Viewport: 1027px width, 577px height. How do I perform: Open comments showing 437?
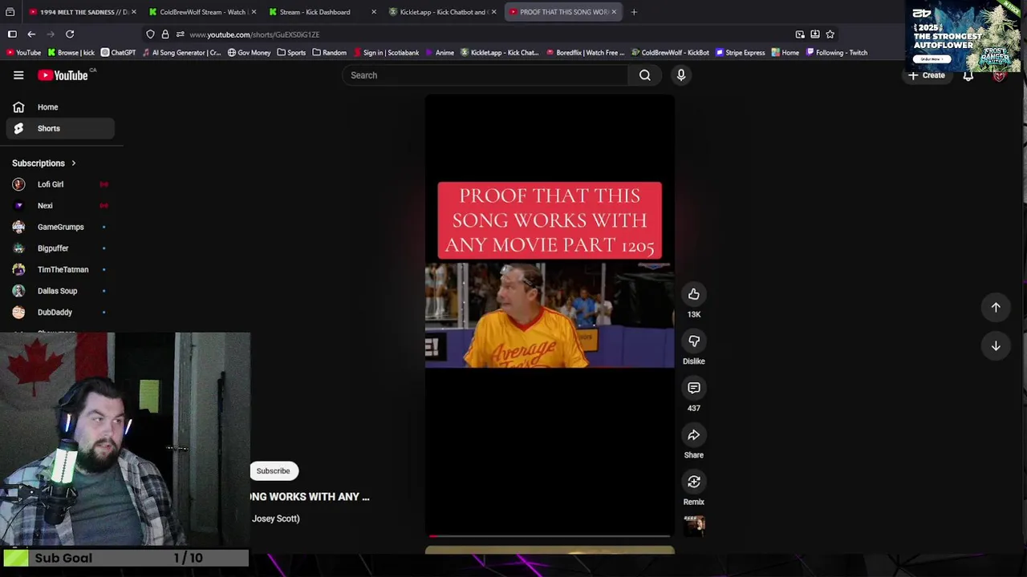coord(694,388)
